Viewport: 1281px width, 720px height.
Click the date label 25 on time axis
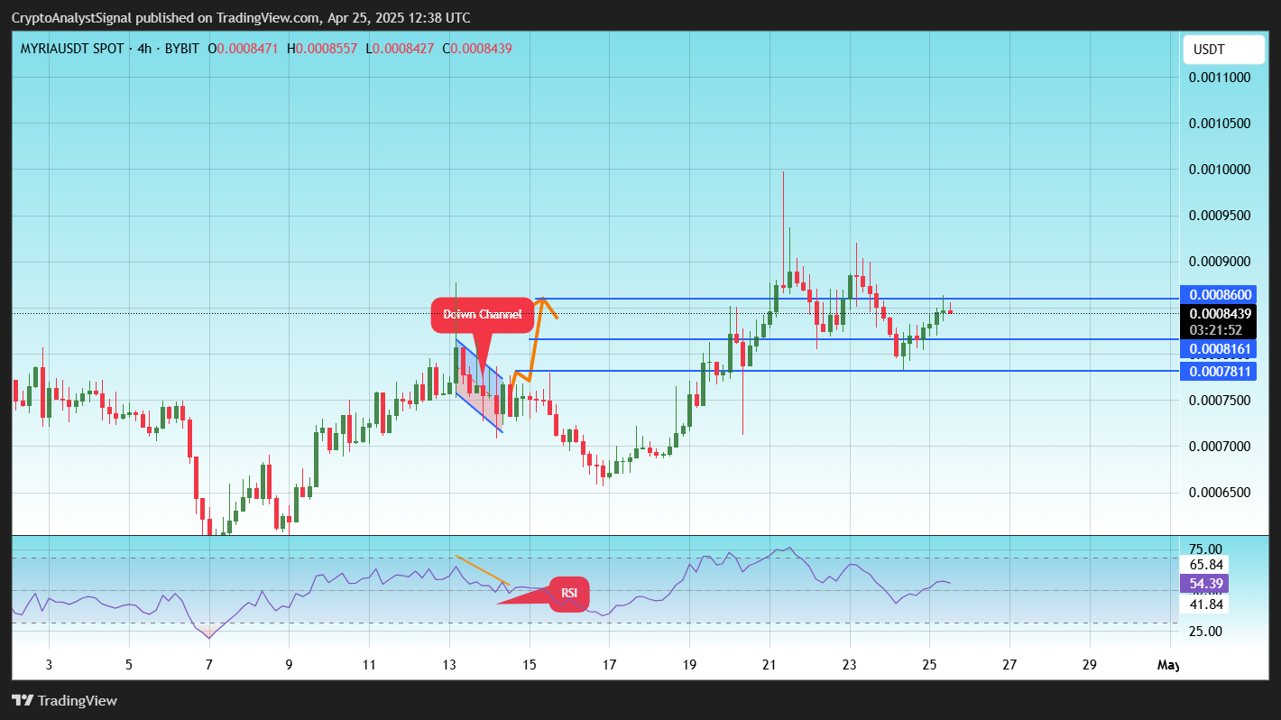[929, 665]
